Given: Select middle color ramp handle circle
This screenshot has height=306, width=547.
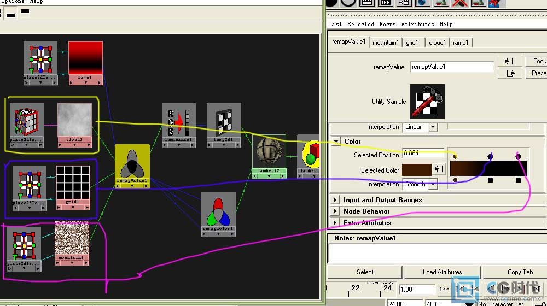Looking at the screenshot, I should (x=490, y=156).
